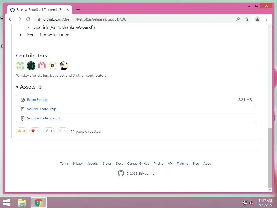This screenshot has height=208, width=277.
Task: Toggle the eyes reaction
Action: (62, 131)
